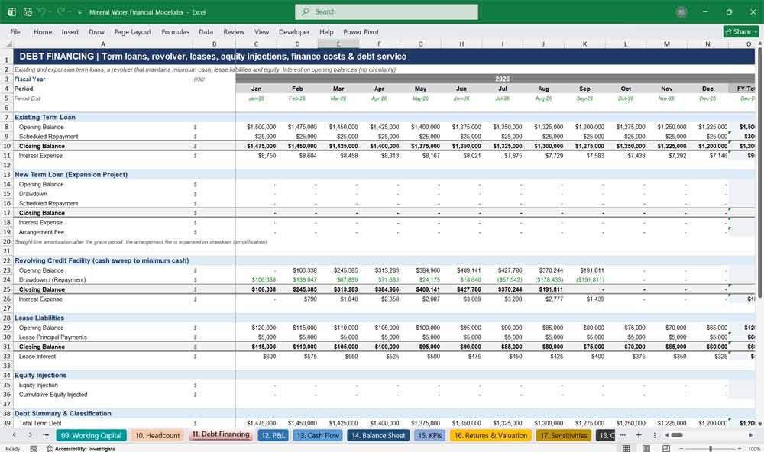The width and height of the screenshot is (764, 452).
Task: Click the macro recording icon in status bar
Action: (34, 449)
